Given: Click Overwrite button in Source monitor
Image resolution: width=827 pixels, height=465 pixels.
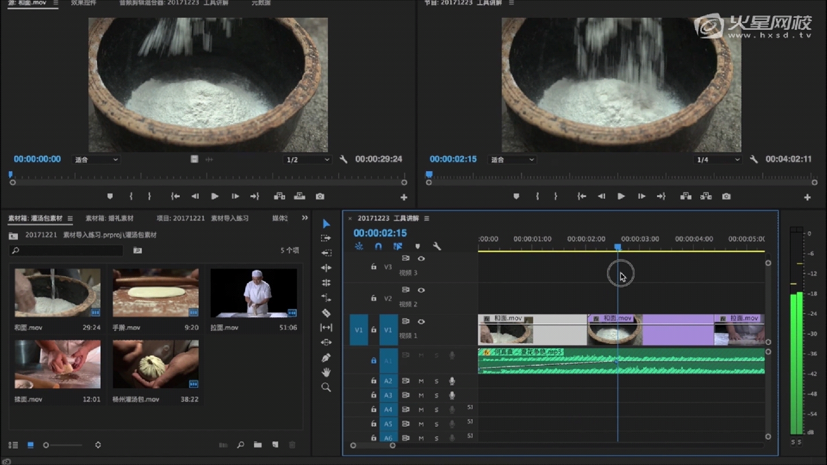Looking at the screenshot, I should click(300, 196).
